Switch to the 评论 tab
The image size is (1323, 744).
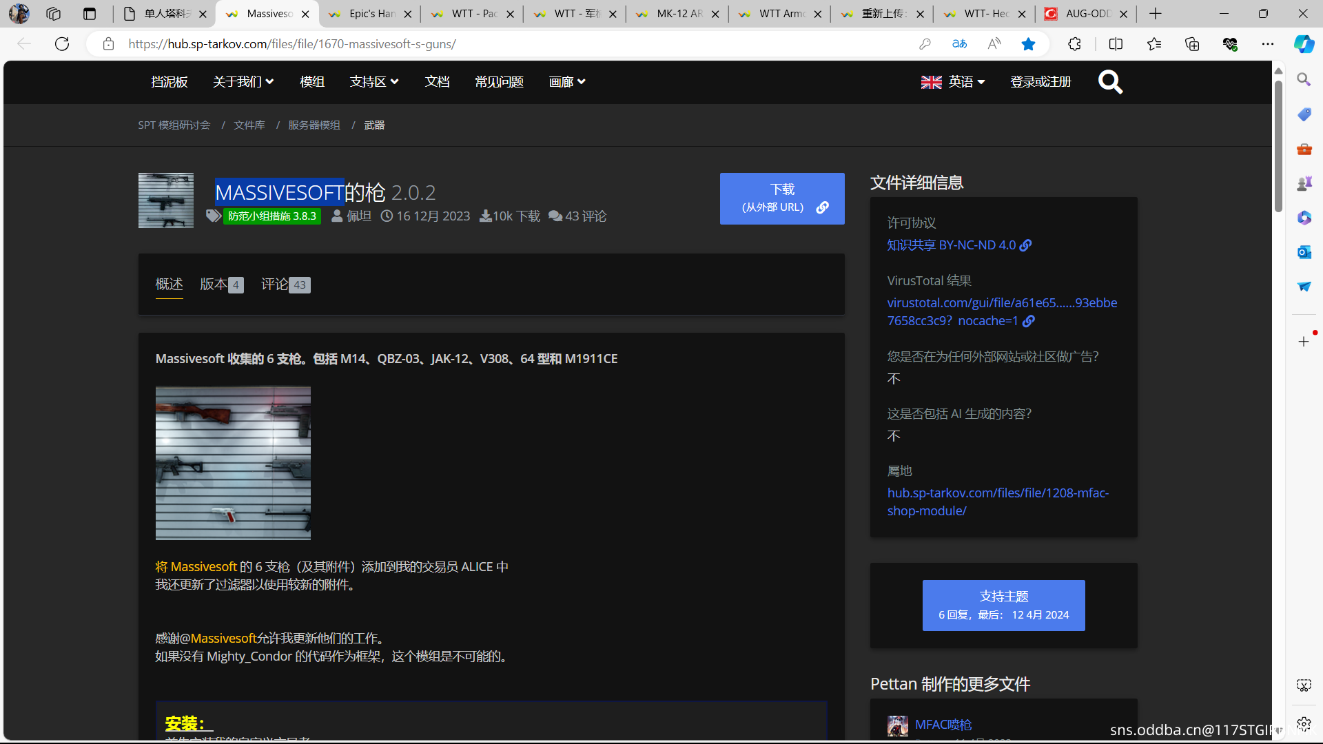click(274, 284)
